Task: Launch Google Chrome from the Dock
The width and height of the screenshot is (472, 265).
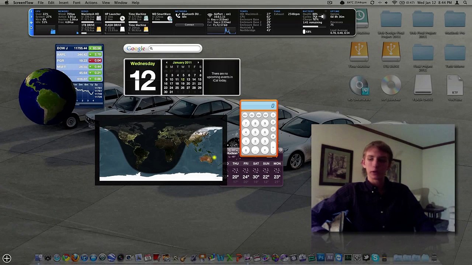Action: point(66,258)
